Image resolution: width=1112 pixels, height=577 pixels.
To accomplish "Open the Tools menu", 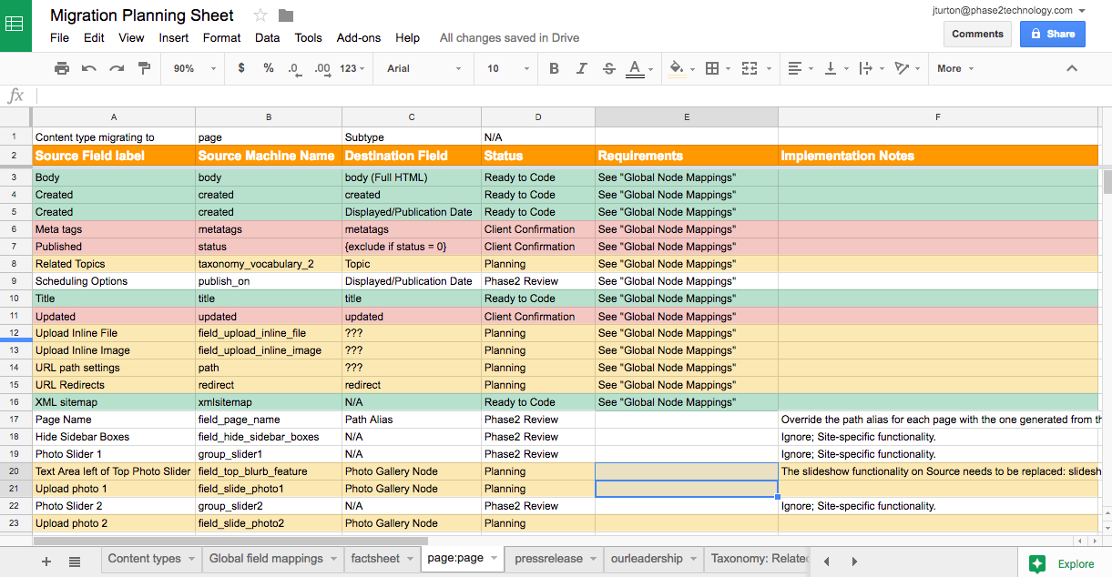I will [309, 37].
